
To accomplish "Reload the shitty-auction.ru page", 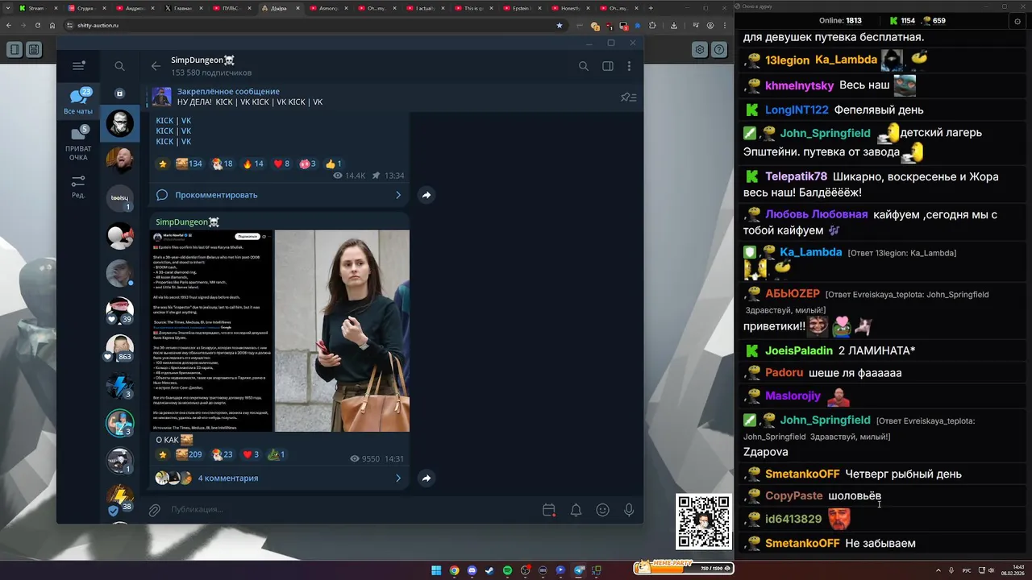I will (36, 25).
